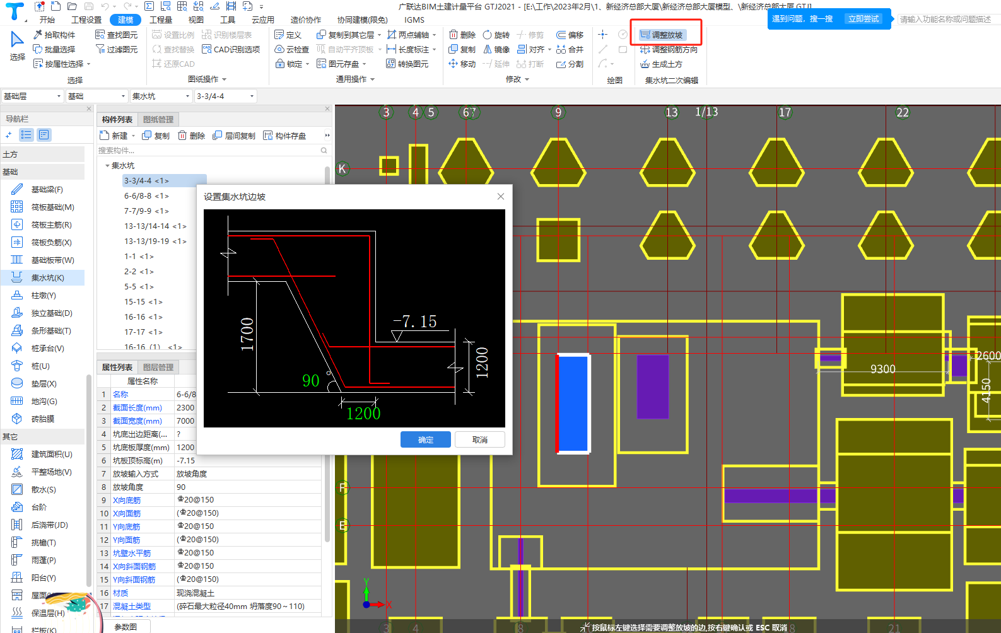Click 调整钢筋方向 tool

(x=669, y=49)
